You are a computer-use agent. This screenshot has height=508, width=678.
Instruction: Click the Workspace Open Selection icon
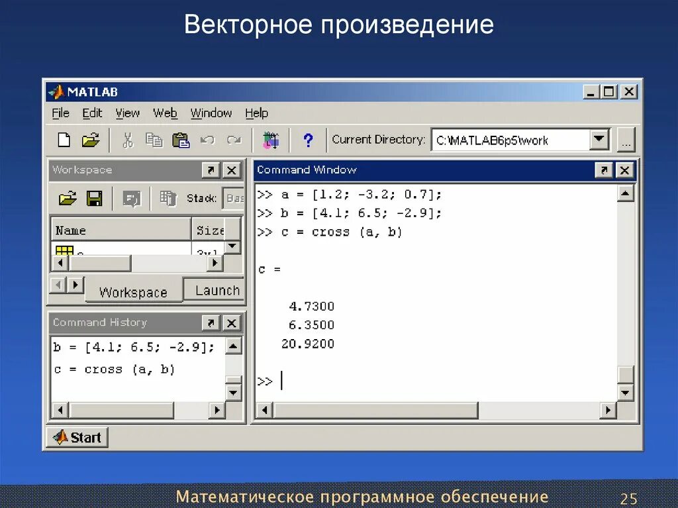pos(132,199)
